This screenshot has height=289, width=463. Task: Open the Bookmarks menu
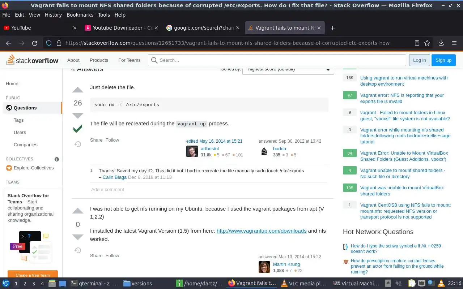(x=80, y=15)
